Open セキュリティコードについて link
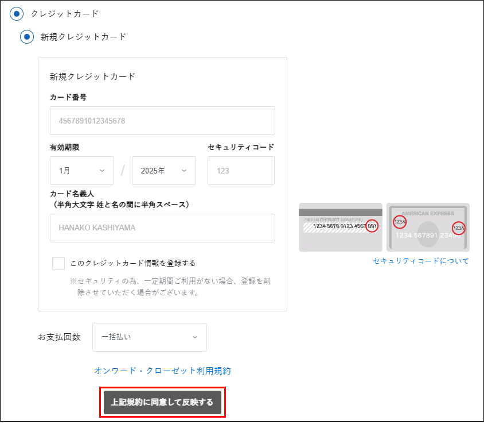Screen dimensions: 484x424 [421, 261]
